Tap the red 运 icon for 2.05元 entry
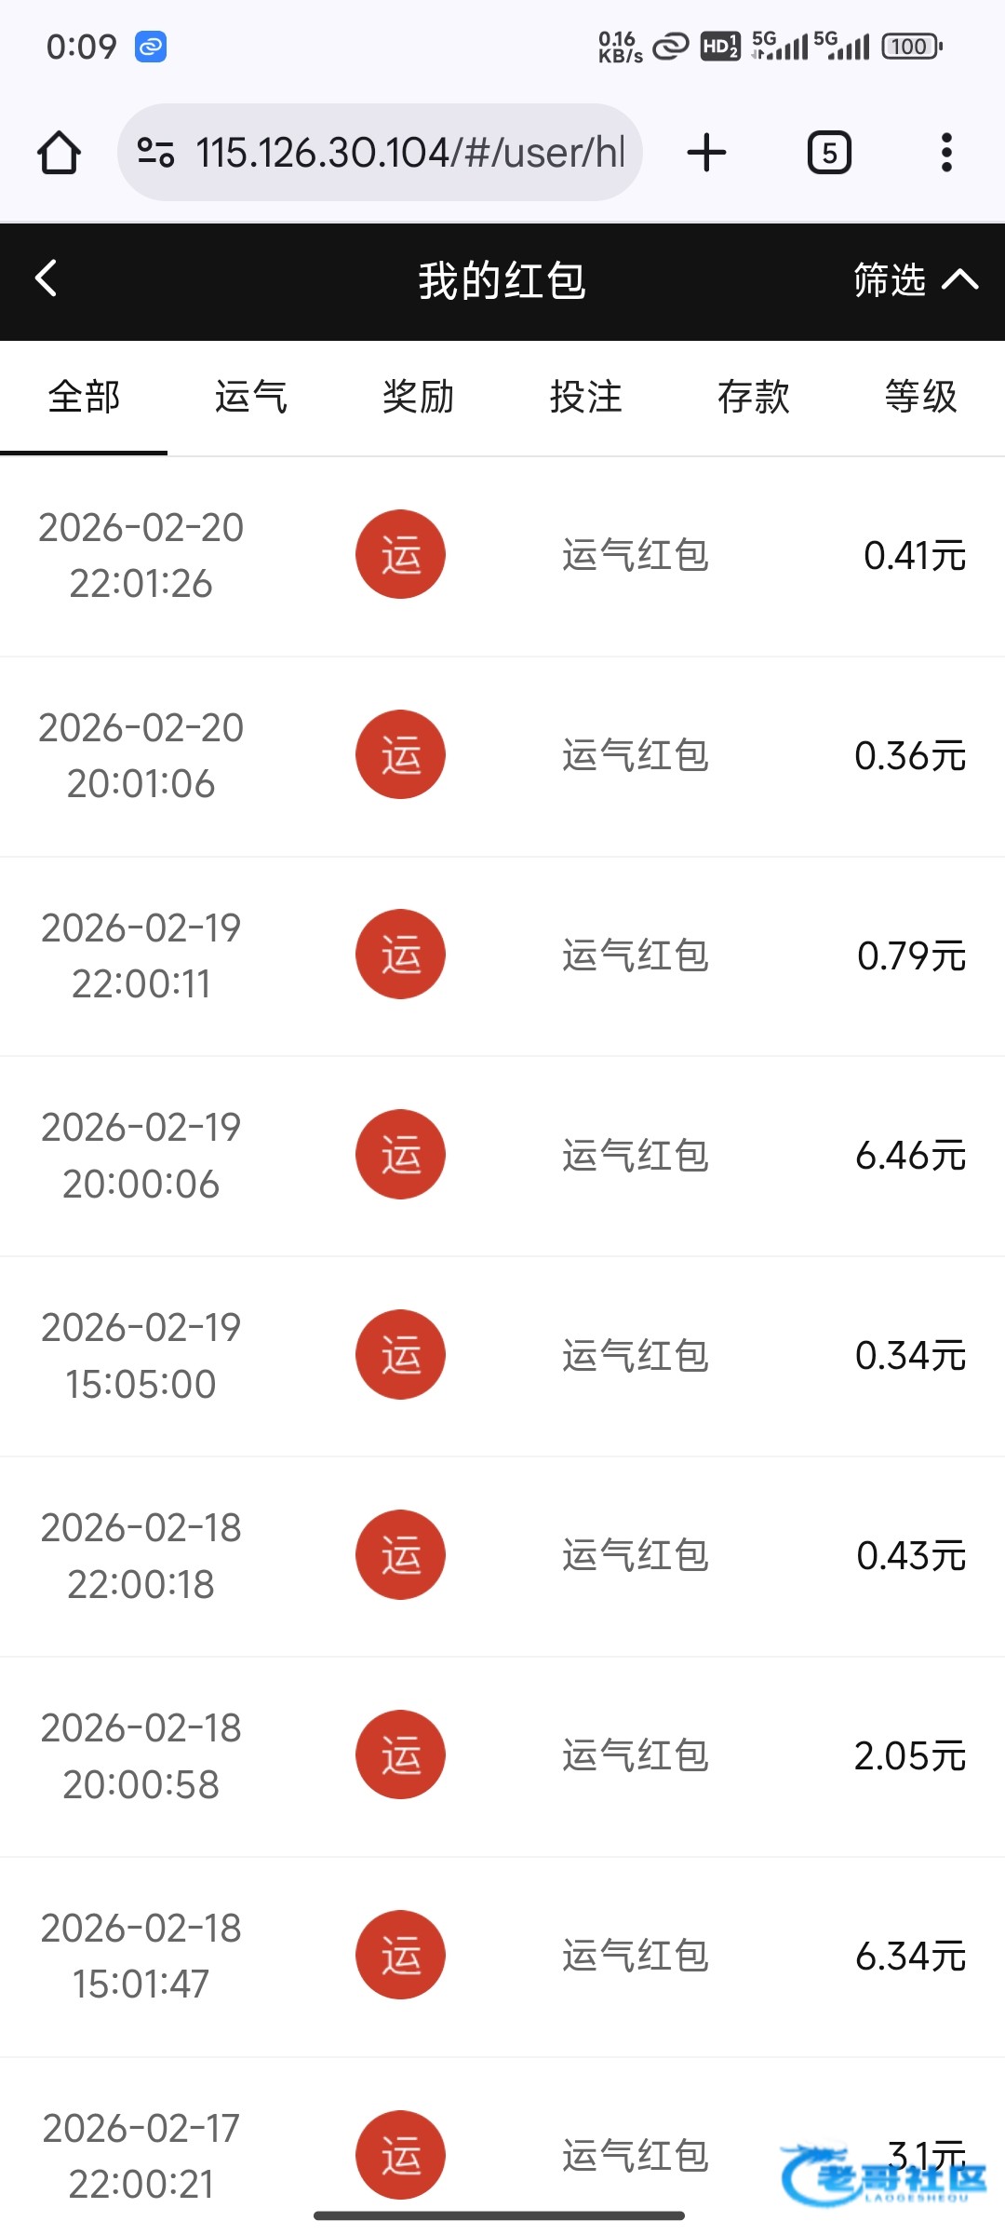This screenshot has width=1005, height=2235. (x=400, y=1754)
